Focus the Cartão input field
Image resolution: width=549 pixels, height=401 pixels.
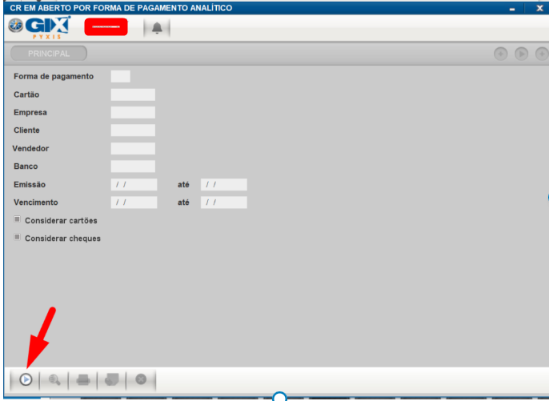133,94
